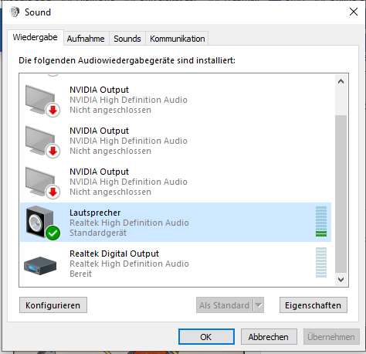The image size is (366, 354).
Task: Switch to the Wiedergabe tab
Action: [36, 37]
